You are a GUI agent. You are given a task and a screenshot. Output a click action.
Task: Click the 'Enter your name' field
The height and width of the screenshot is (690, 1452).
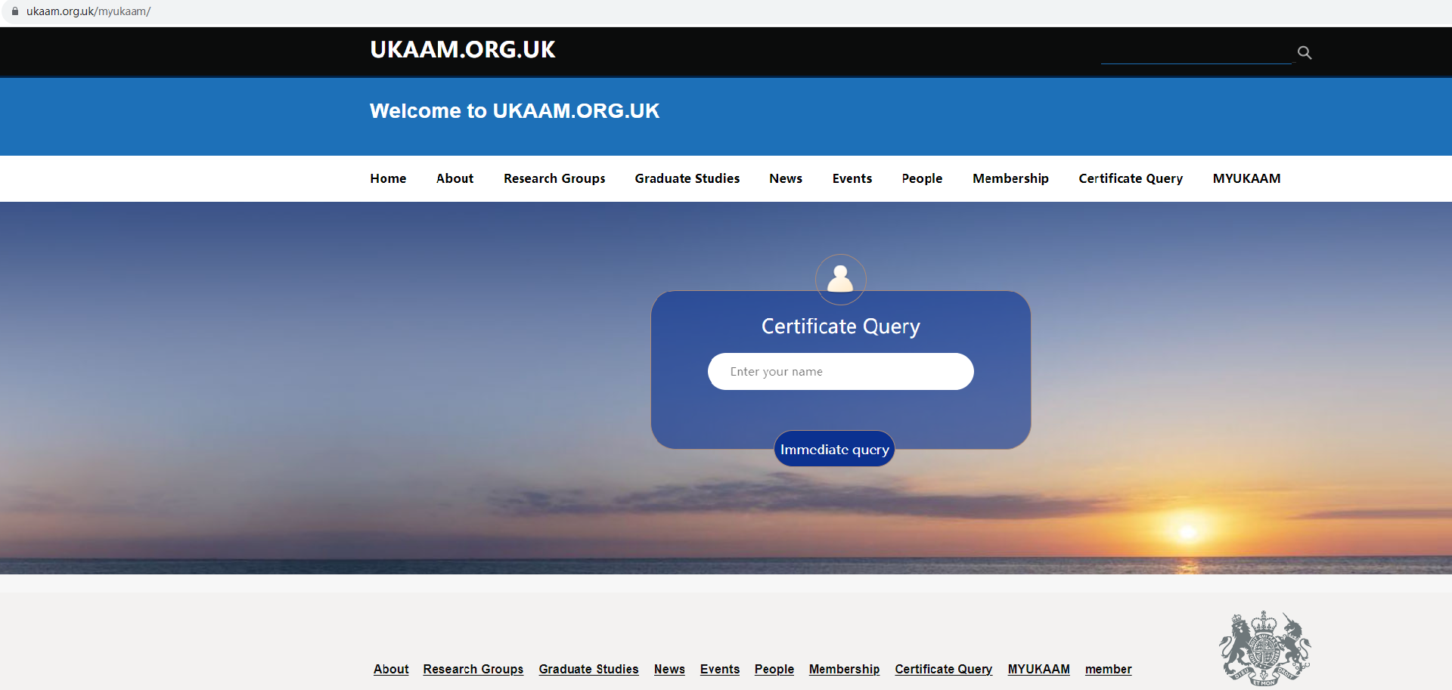coord(840,372)
